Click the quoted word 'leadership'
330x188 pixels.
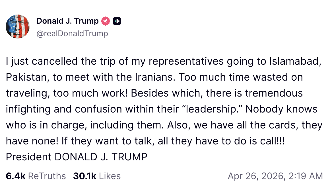tap(212, 109)
